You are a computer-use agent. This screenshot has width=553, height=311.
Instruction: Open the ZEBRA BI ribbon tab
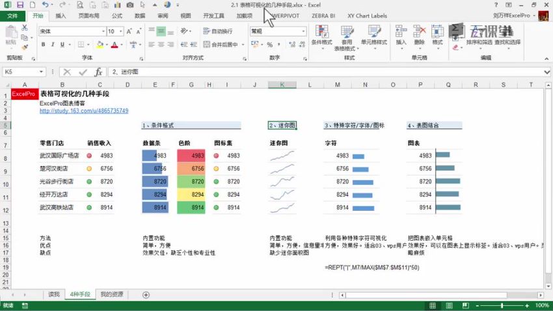click(x=323, y=16)
